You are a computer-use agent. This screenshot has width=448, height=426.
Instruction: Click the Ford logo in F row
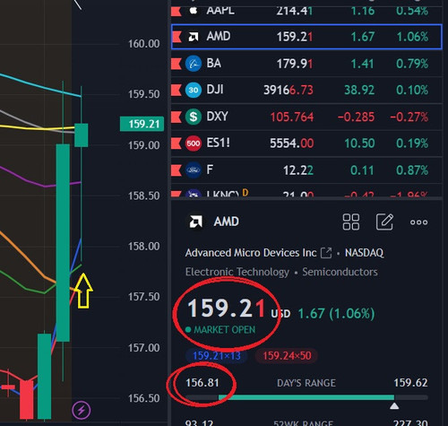194,170
